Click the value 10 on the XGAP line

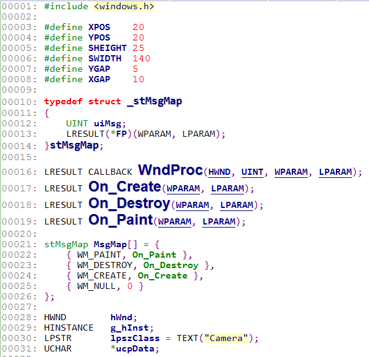[x=138, y=79]
